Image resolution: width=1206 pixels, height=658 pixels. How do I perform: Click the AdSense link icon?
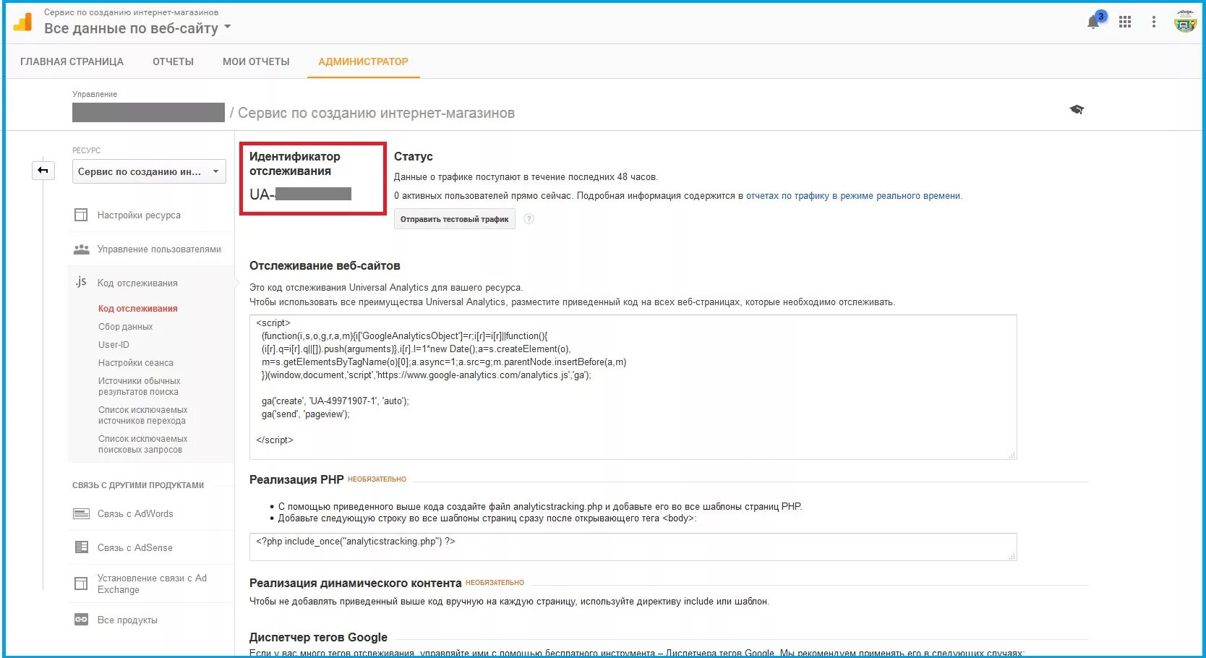(81, 547)
